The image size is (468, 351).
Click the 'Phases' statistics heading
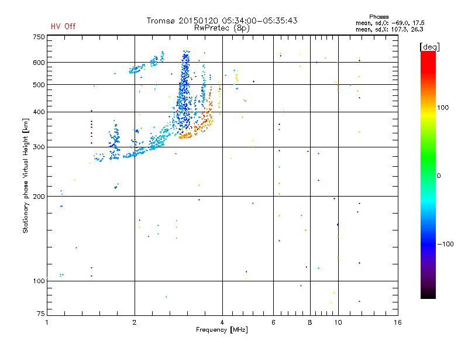click(x=378, y=17)
